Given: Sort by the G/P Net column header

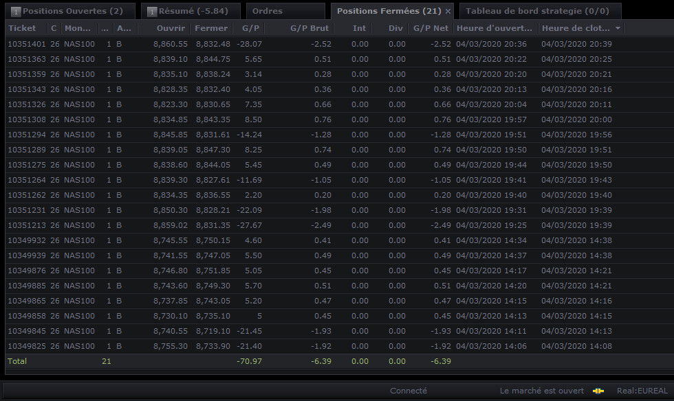Looking at the screenshot, I should coord(431,28).
